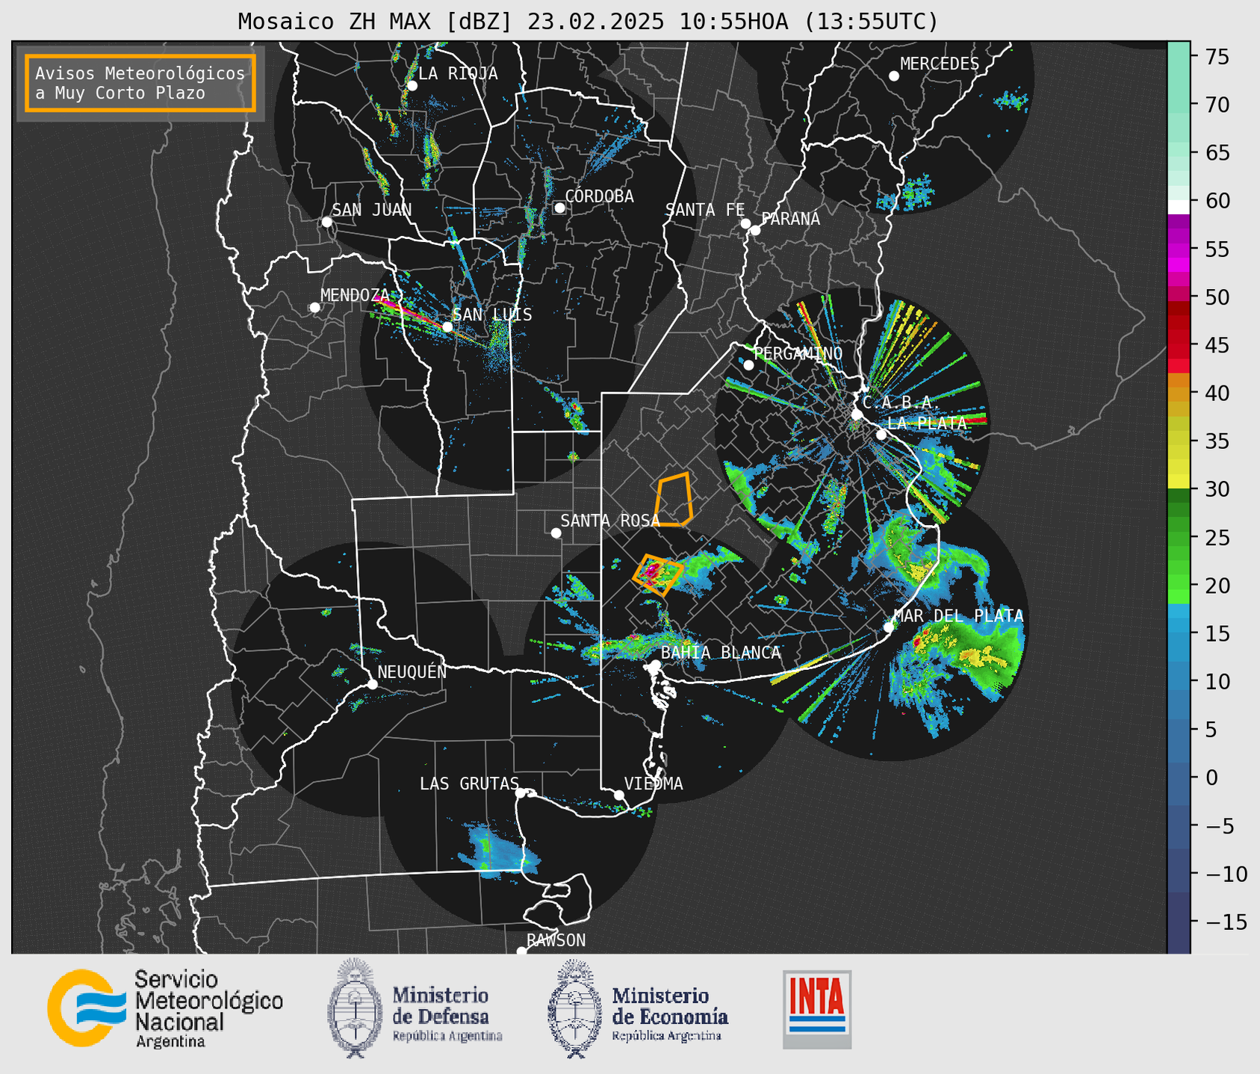1260x1074 pixels.
Task: Click the SAN JUAN city label
Action: point(372,210)
